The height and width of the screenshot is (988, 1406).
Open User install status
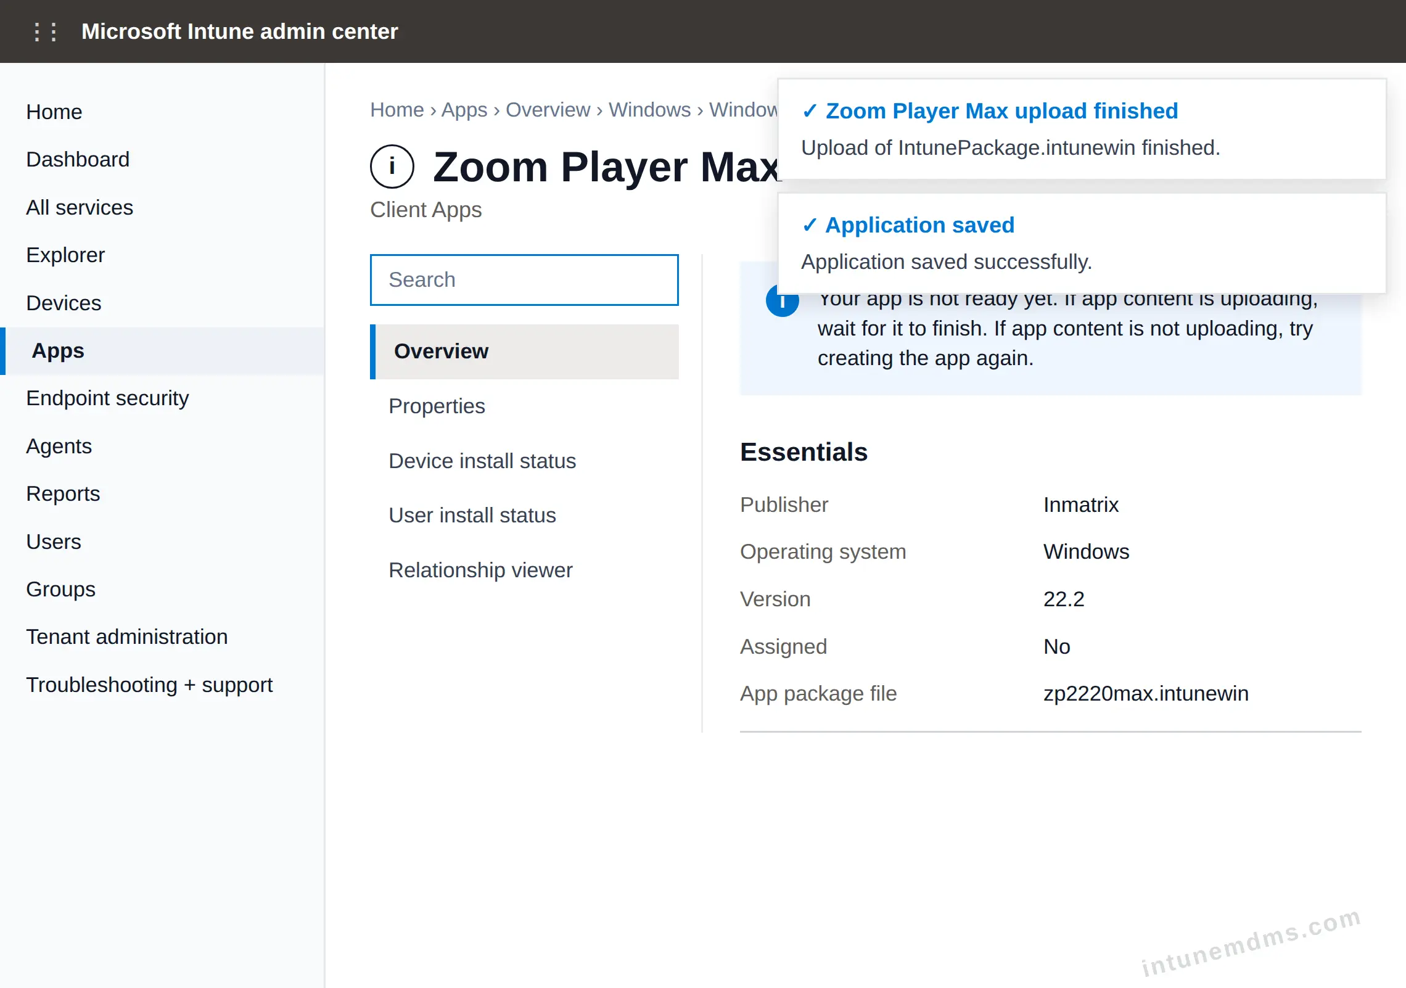[x=524, y=516]
